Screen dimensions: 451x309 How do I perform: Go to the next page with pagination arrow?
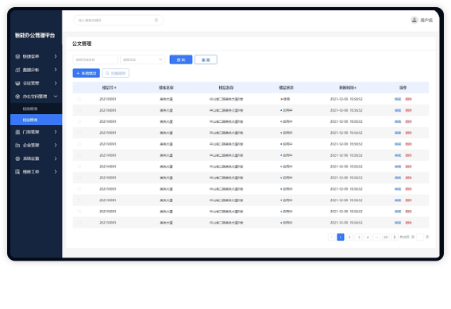click(x=395, y=237)
